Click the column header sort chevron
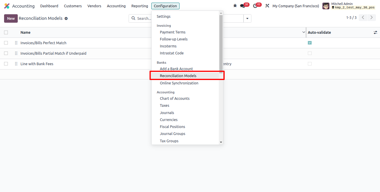This screenshot has width=380, height=192. pyautogui.click(x=304, y=32)
